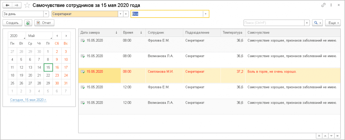
Task: Add this page to favorites with the star
Action: coord(27,5)
